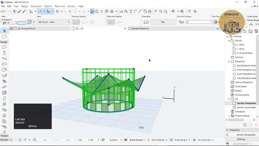The image size is (259, 146).
Task: Open the Design menu
Action: [25, 6]
